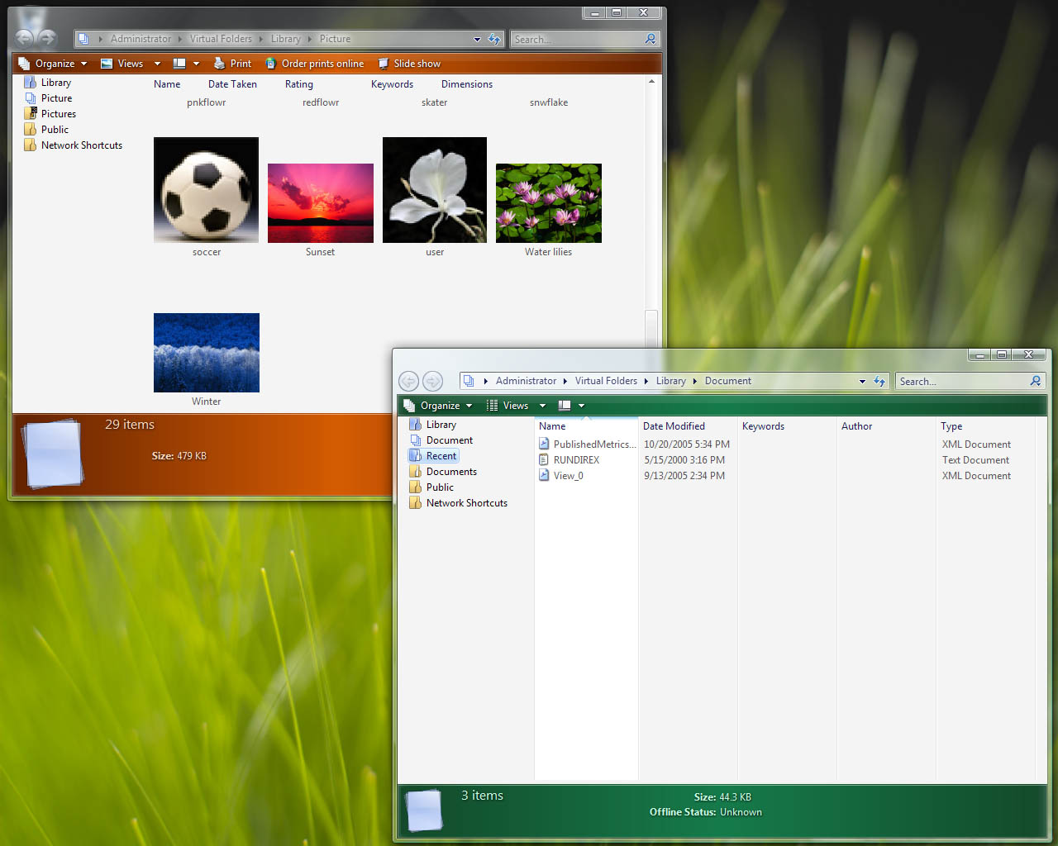The image size is (1058, 846).
Task: Sort by Date Taken column
Action: [232, 84]
